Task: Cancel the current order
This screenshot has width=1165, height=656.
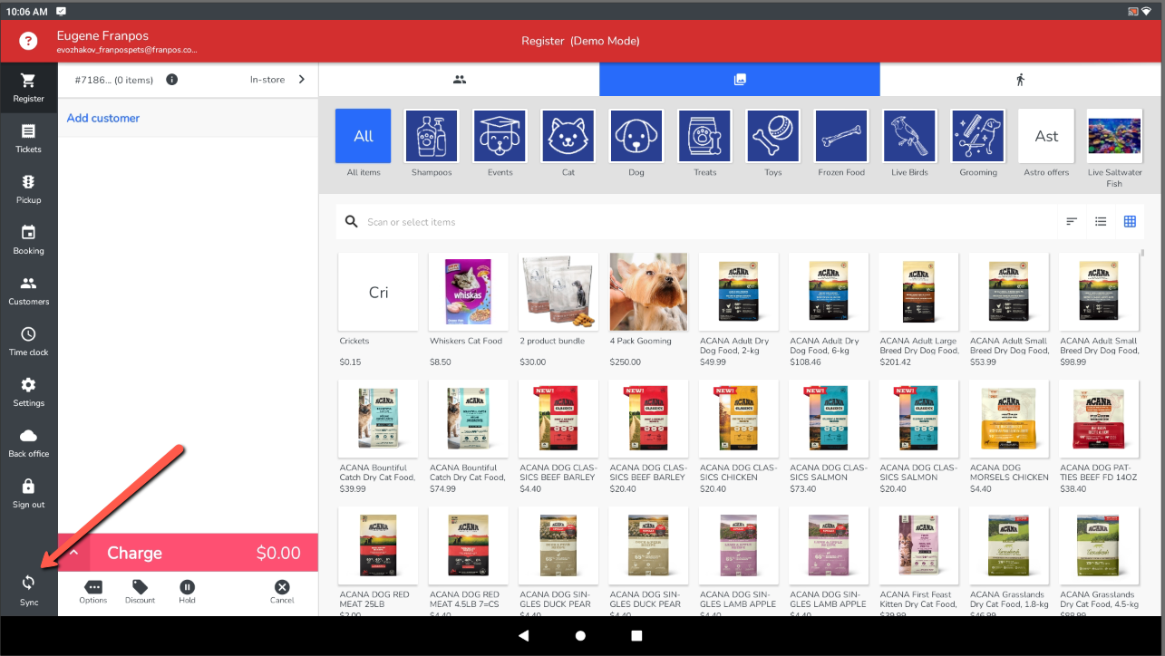Action: tap(282, 593)
